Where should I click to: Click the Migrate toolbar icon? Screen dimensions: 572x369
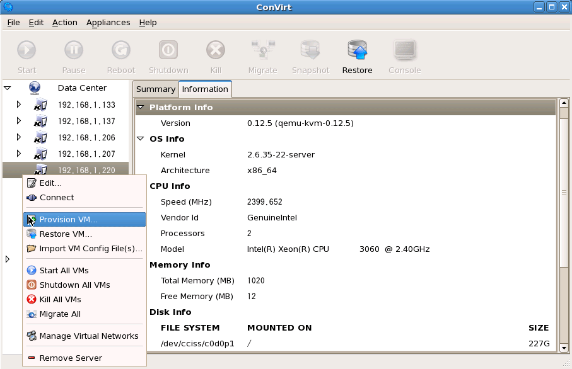262,50
